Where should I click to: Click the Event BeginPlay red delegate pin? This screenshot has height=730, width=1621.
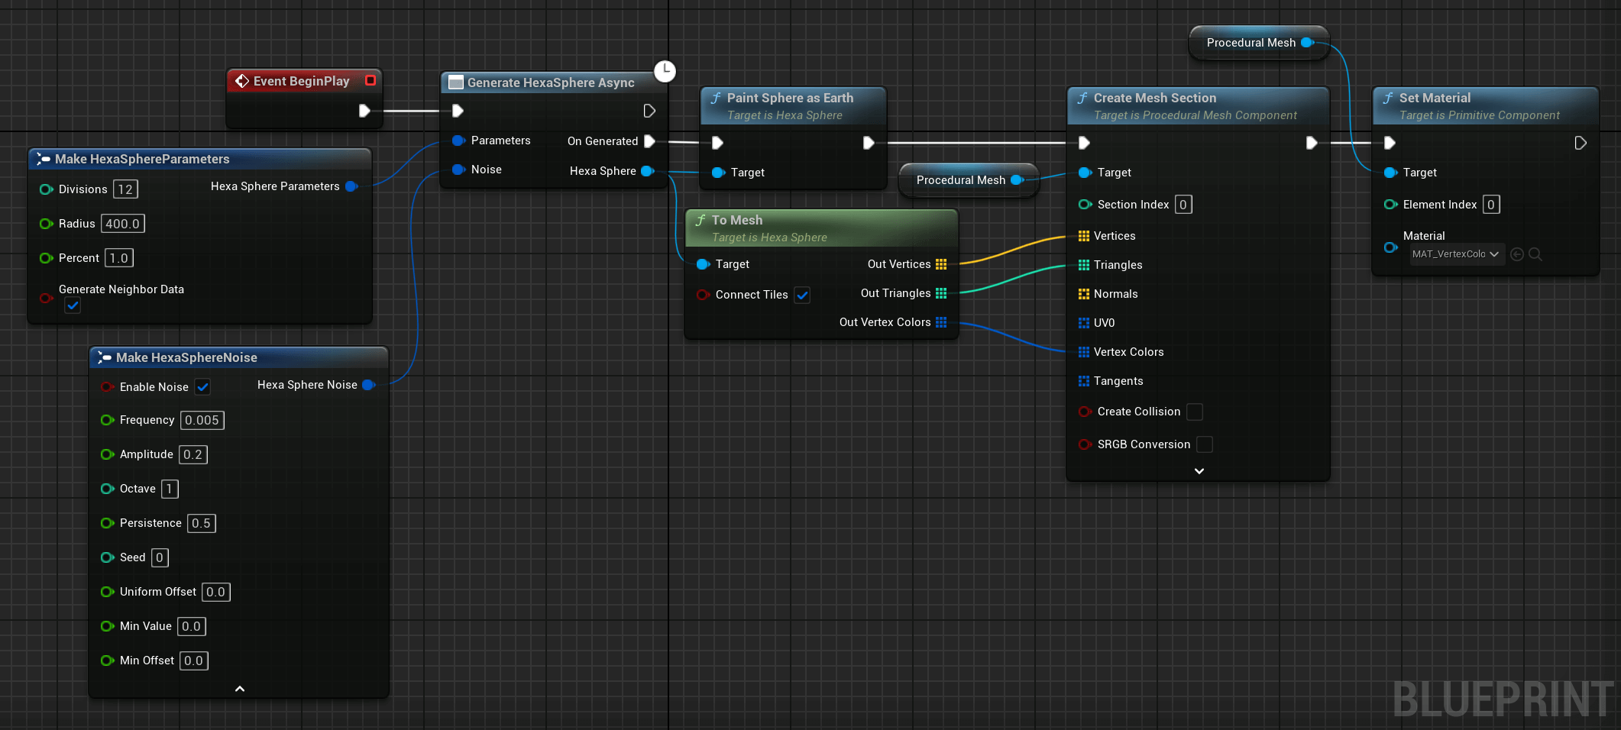pos(370,80)
